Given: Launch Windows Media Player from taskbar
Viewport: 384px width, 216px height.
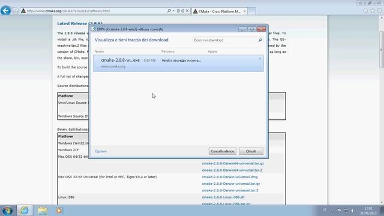Looking at the screenshot, I should (x=59, y=211).
